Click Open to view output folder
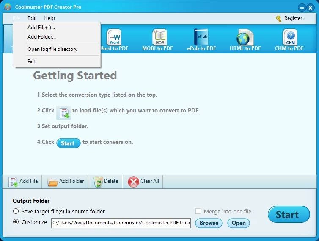This screenshot has height=241, width=319. [239, 223]
